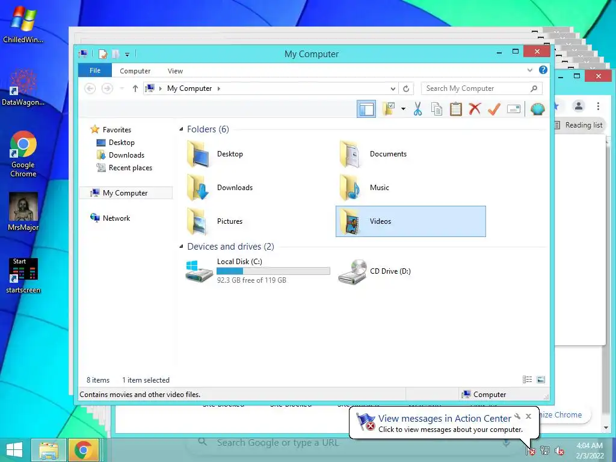This screenshot has width=616, height=462.
Task: Click the Up one level arrow
Action: tap(135, 88)
